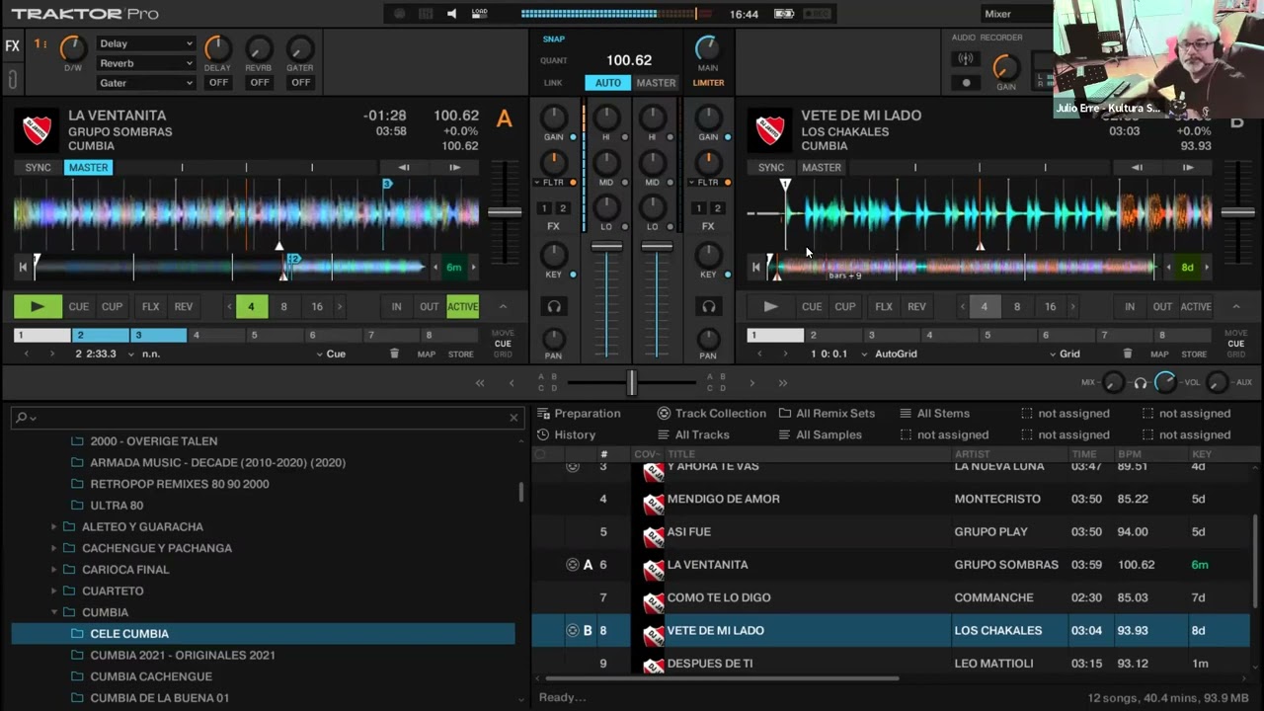This screenshot has height=711, width=1264.
Task: Click crossfader handle
Action: click(632, 382)
